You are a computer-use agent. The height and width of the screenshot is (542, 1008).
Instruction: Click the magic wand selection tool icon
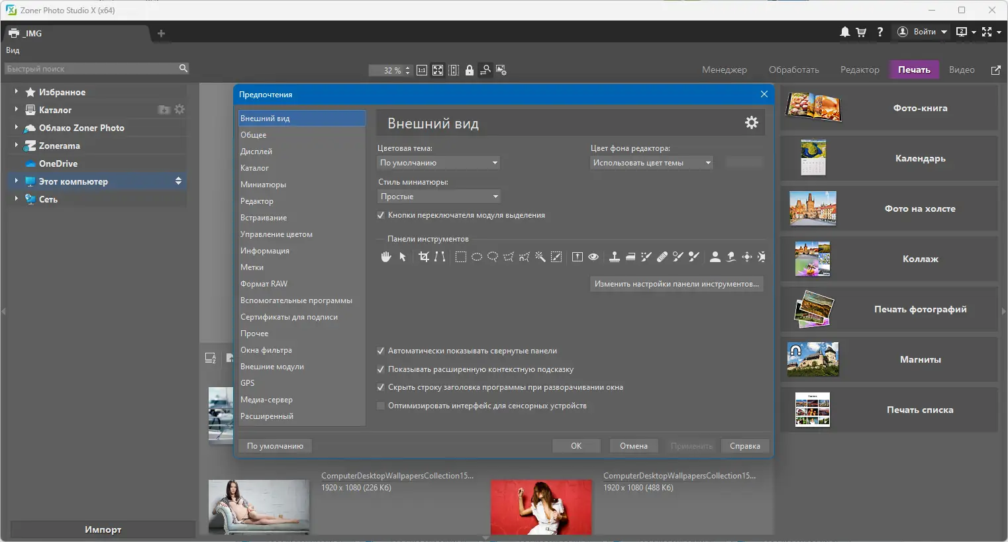click(x=540, y=257)
